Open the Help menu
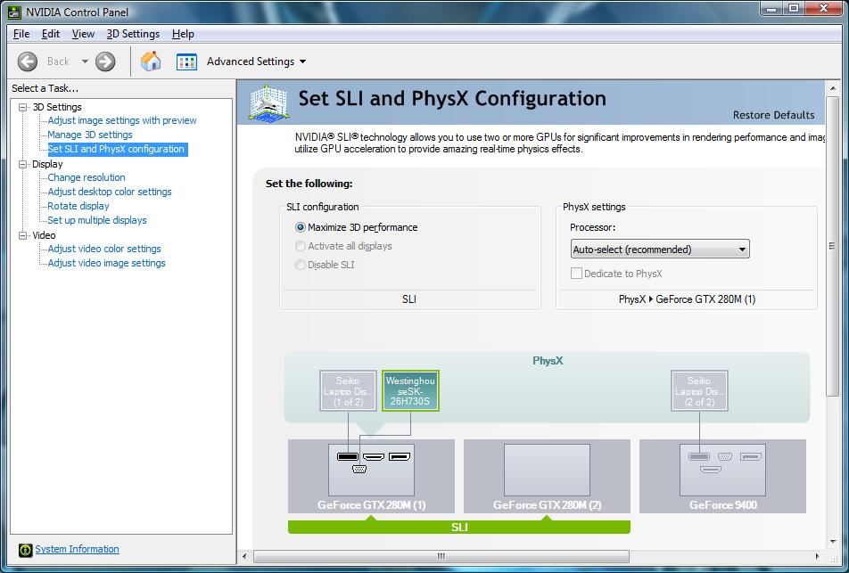Screen dimensions: 849x573 [183, 34]
